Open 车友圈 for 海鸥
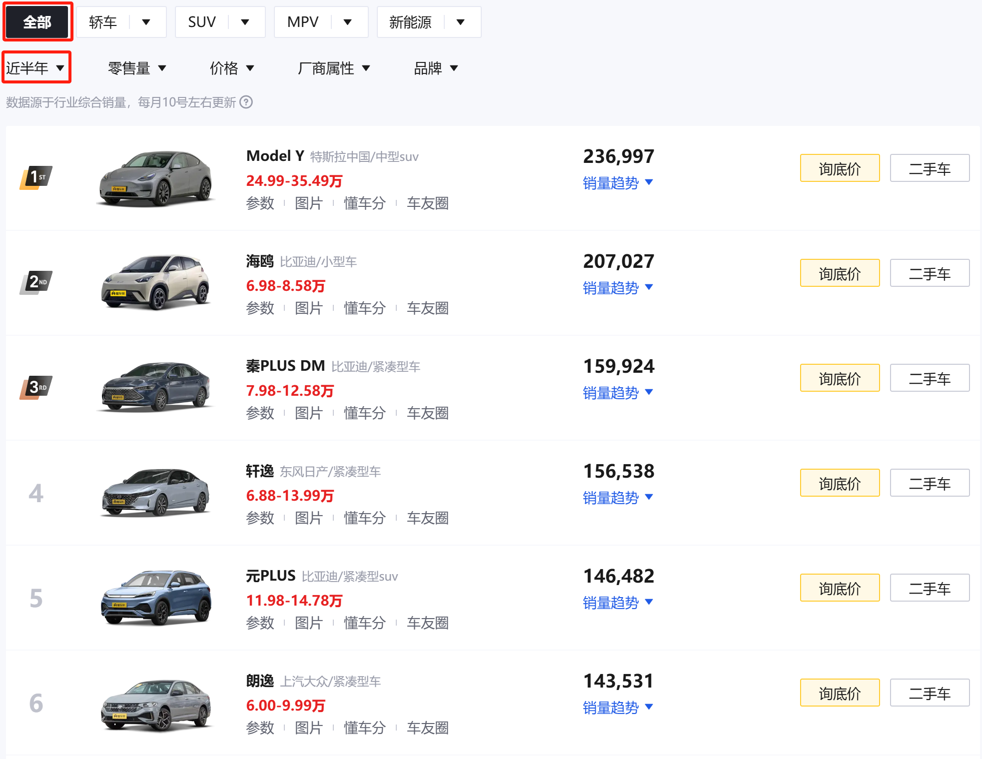The height and width of the screenshot is (759, 982). [x=428, y=308]
